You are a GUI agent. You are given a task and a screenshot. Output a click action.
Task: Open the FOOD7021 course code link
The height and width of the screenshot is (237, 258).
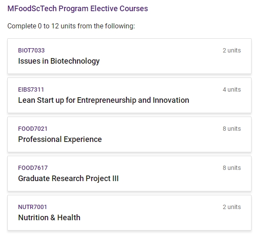click(33, 129)
